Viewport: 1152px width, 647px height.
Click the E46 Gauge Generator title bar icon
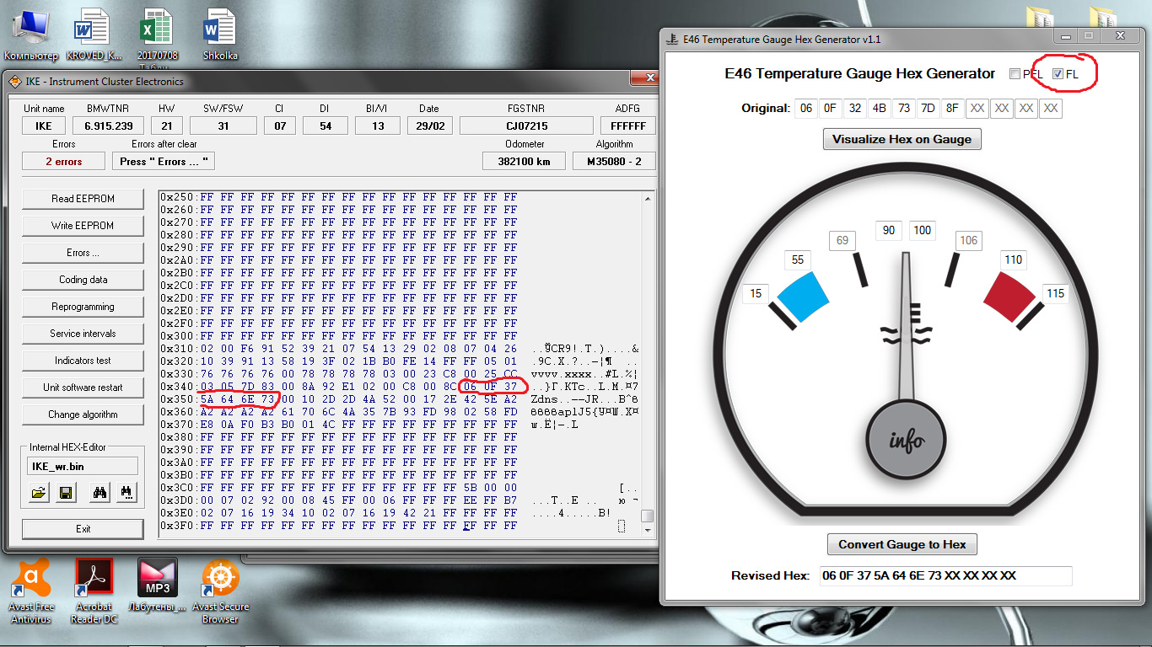672,39
